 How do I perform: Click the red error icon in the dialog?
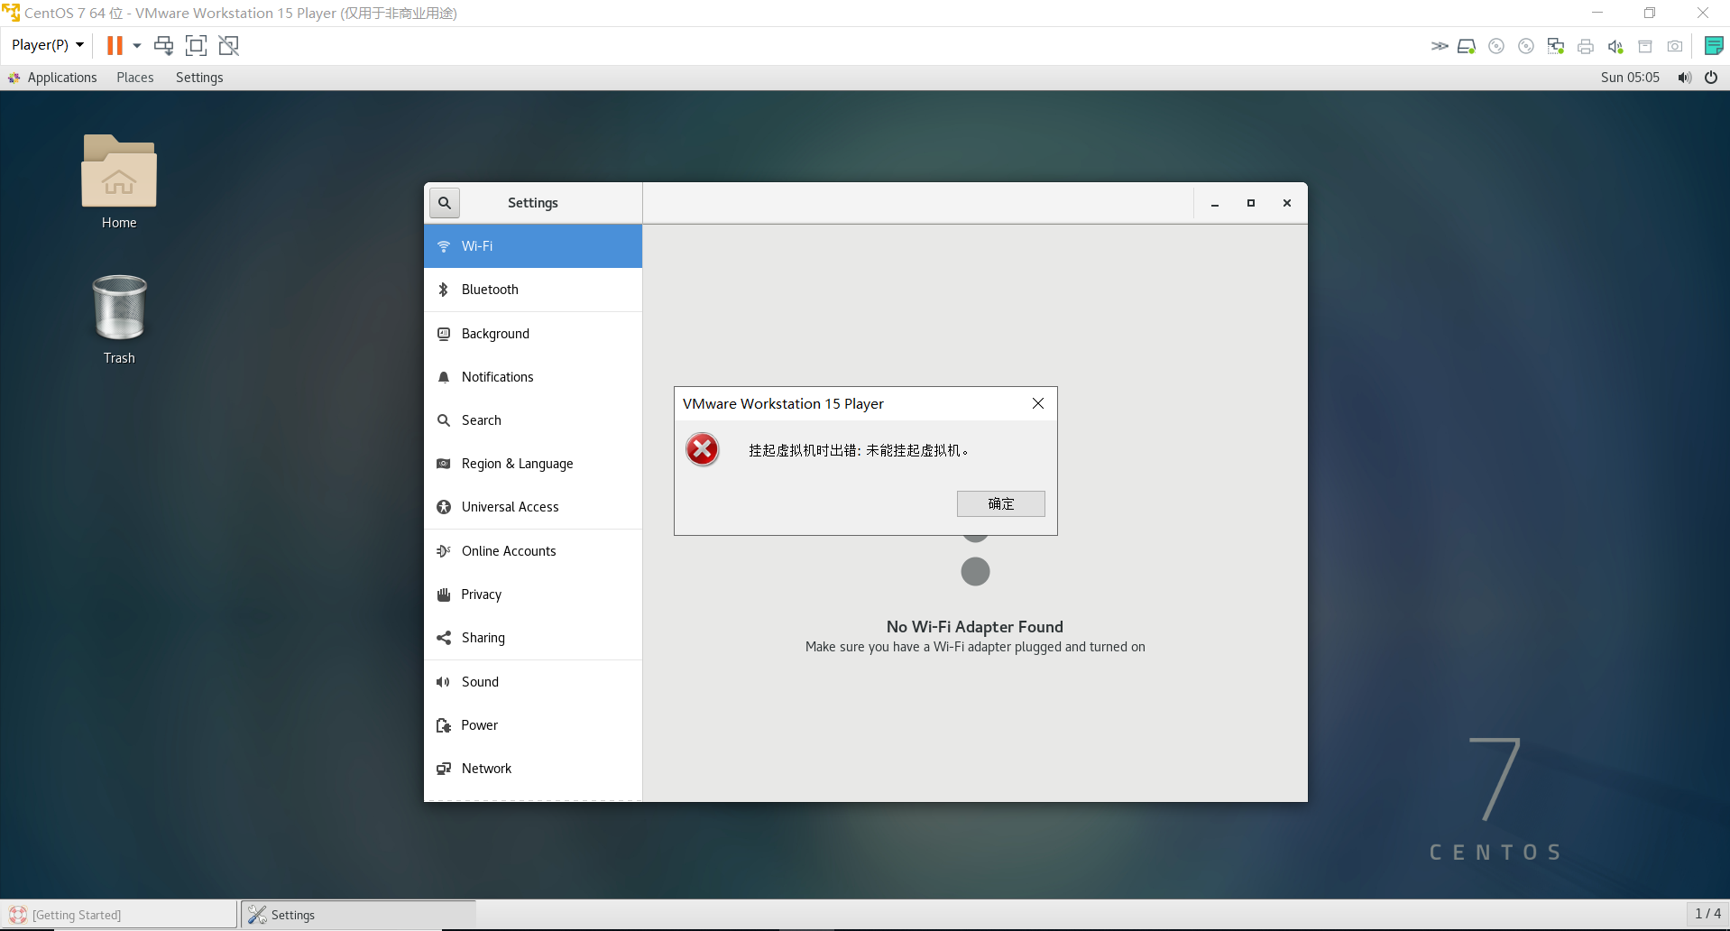pyautogui.click(x=703, y=449)
